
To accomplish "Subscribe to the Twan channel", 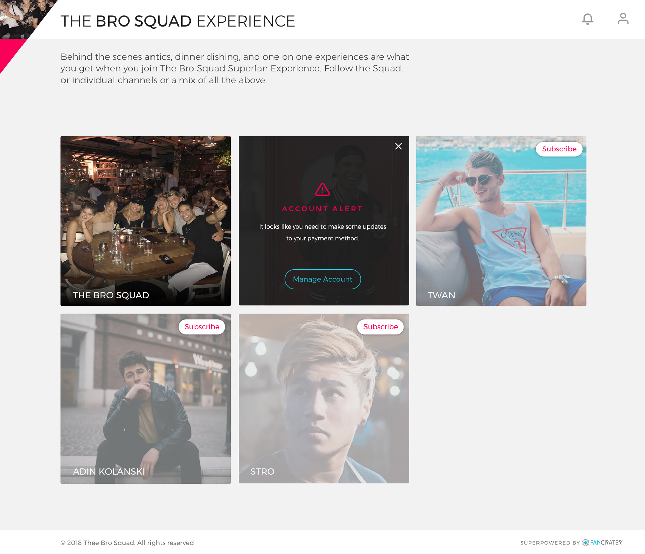I will pyautogui.click(x=559, y=149).
